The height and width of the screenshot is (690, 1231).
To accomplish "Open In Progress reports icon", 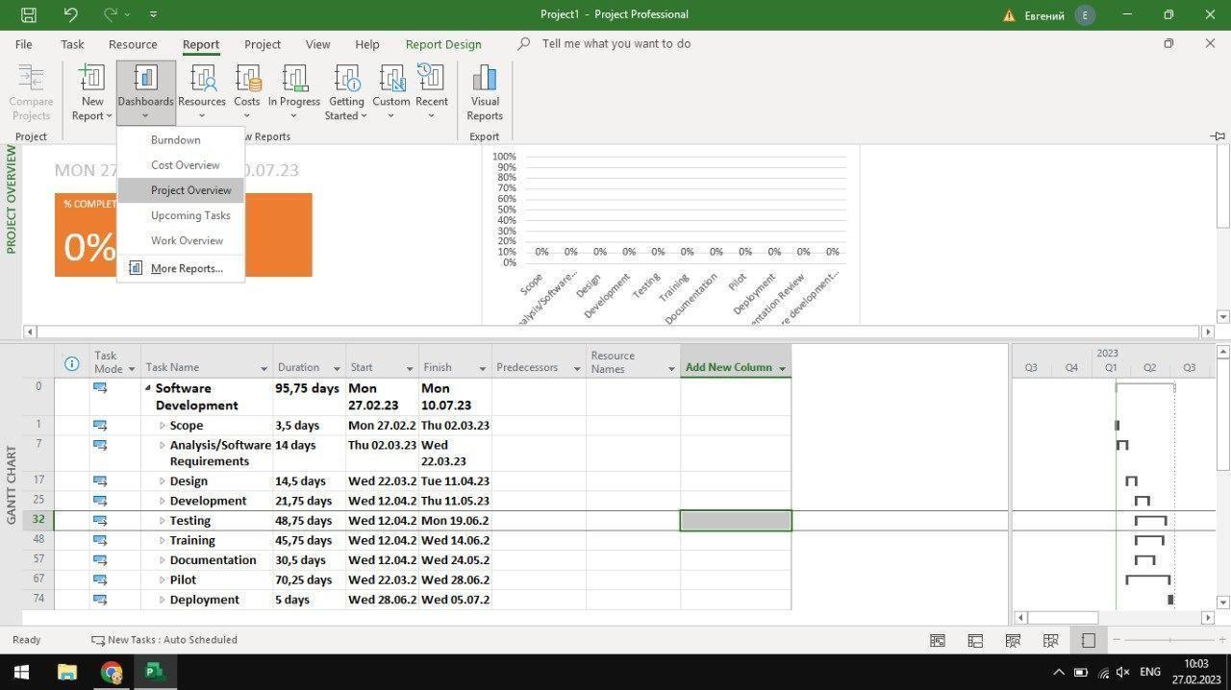I will (x=294, y=93).
